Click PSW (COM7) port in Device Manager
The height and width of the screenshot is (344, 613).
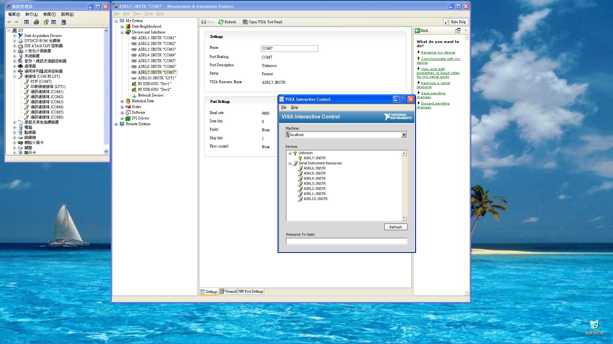coord(41,82)
